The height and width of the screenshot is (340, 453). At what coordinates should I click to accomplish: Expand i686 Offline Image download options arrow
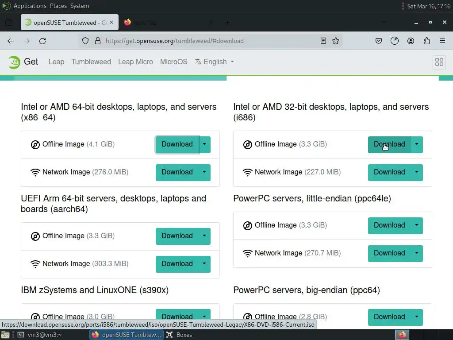[x=417, y=145]
